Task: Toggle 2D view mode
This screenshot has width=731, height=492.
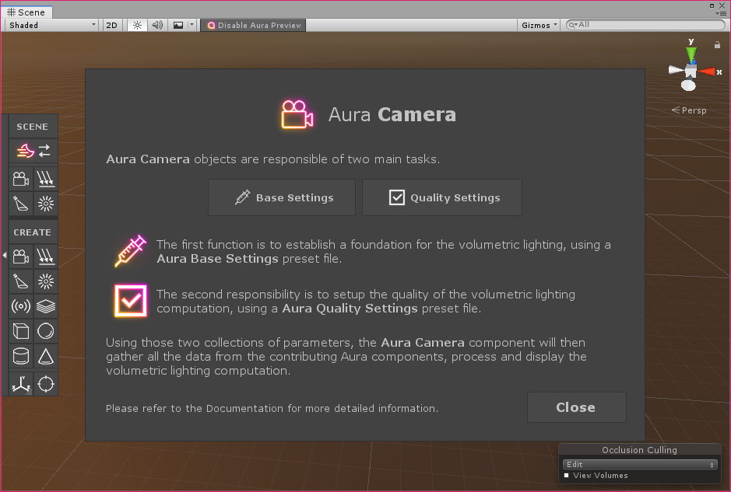Action: tap(112, 25)
